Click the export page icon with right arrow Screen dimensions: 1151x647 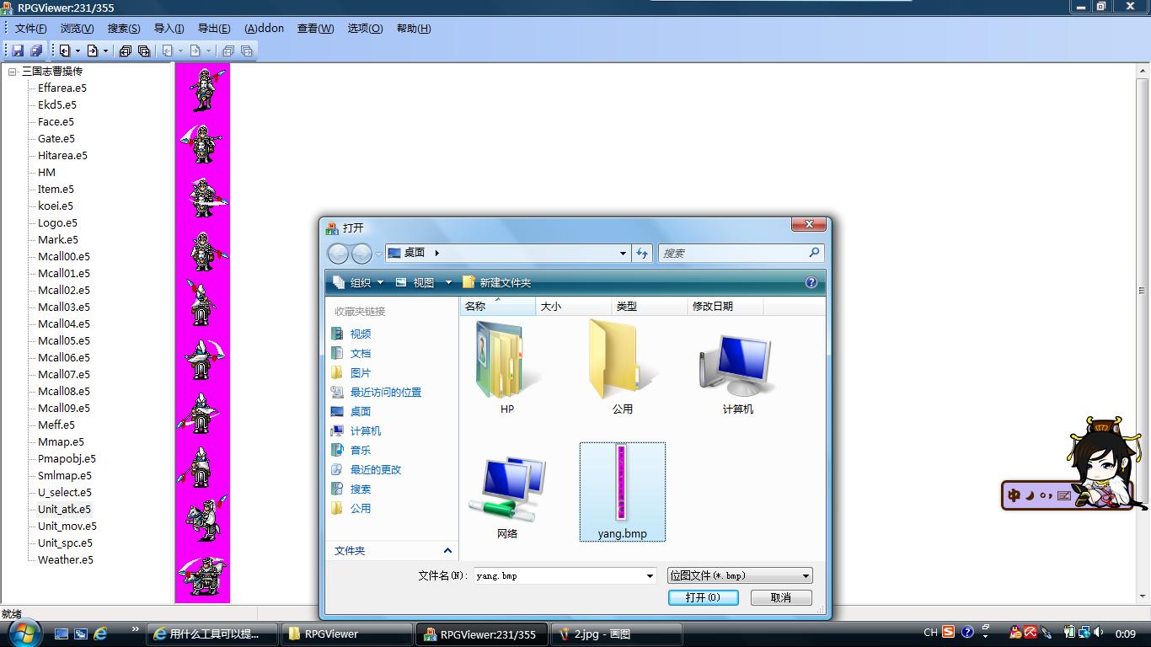click(93, 51)
